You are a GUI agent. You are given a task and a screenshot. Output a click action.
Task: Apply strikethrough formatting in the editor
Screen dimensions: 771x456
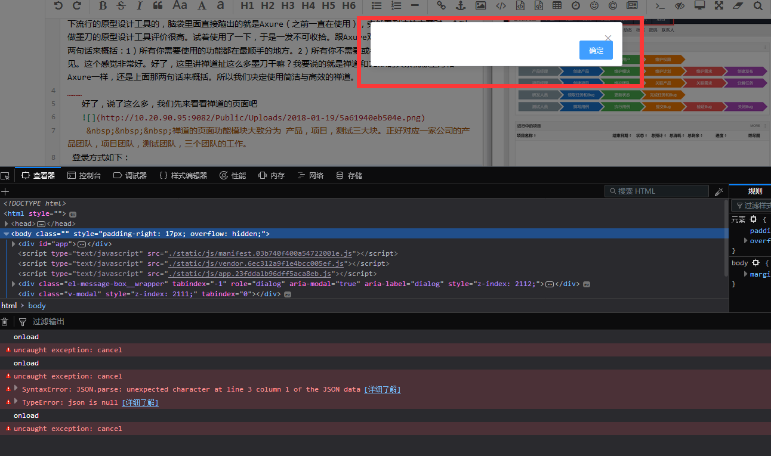coord(121,6)
